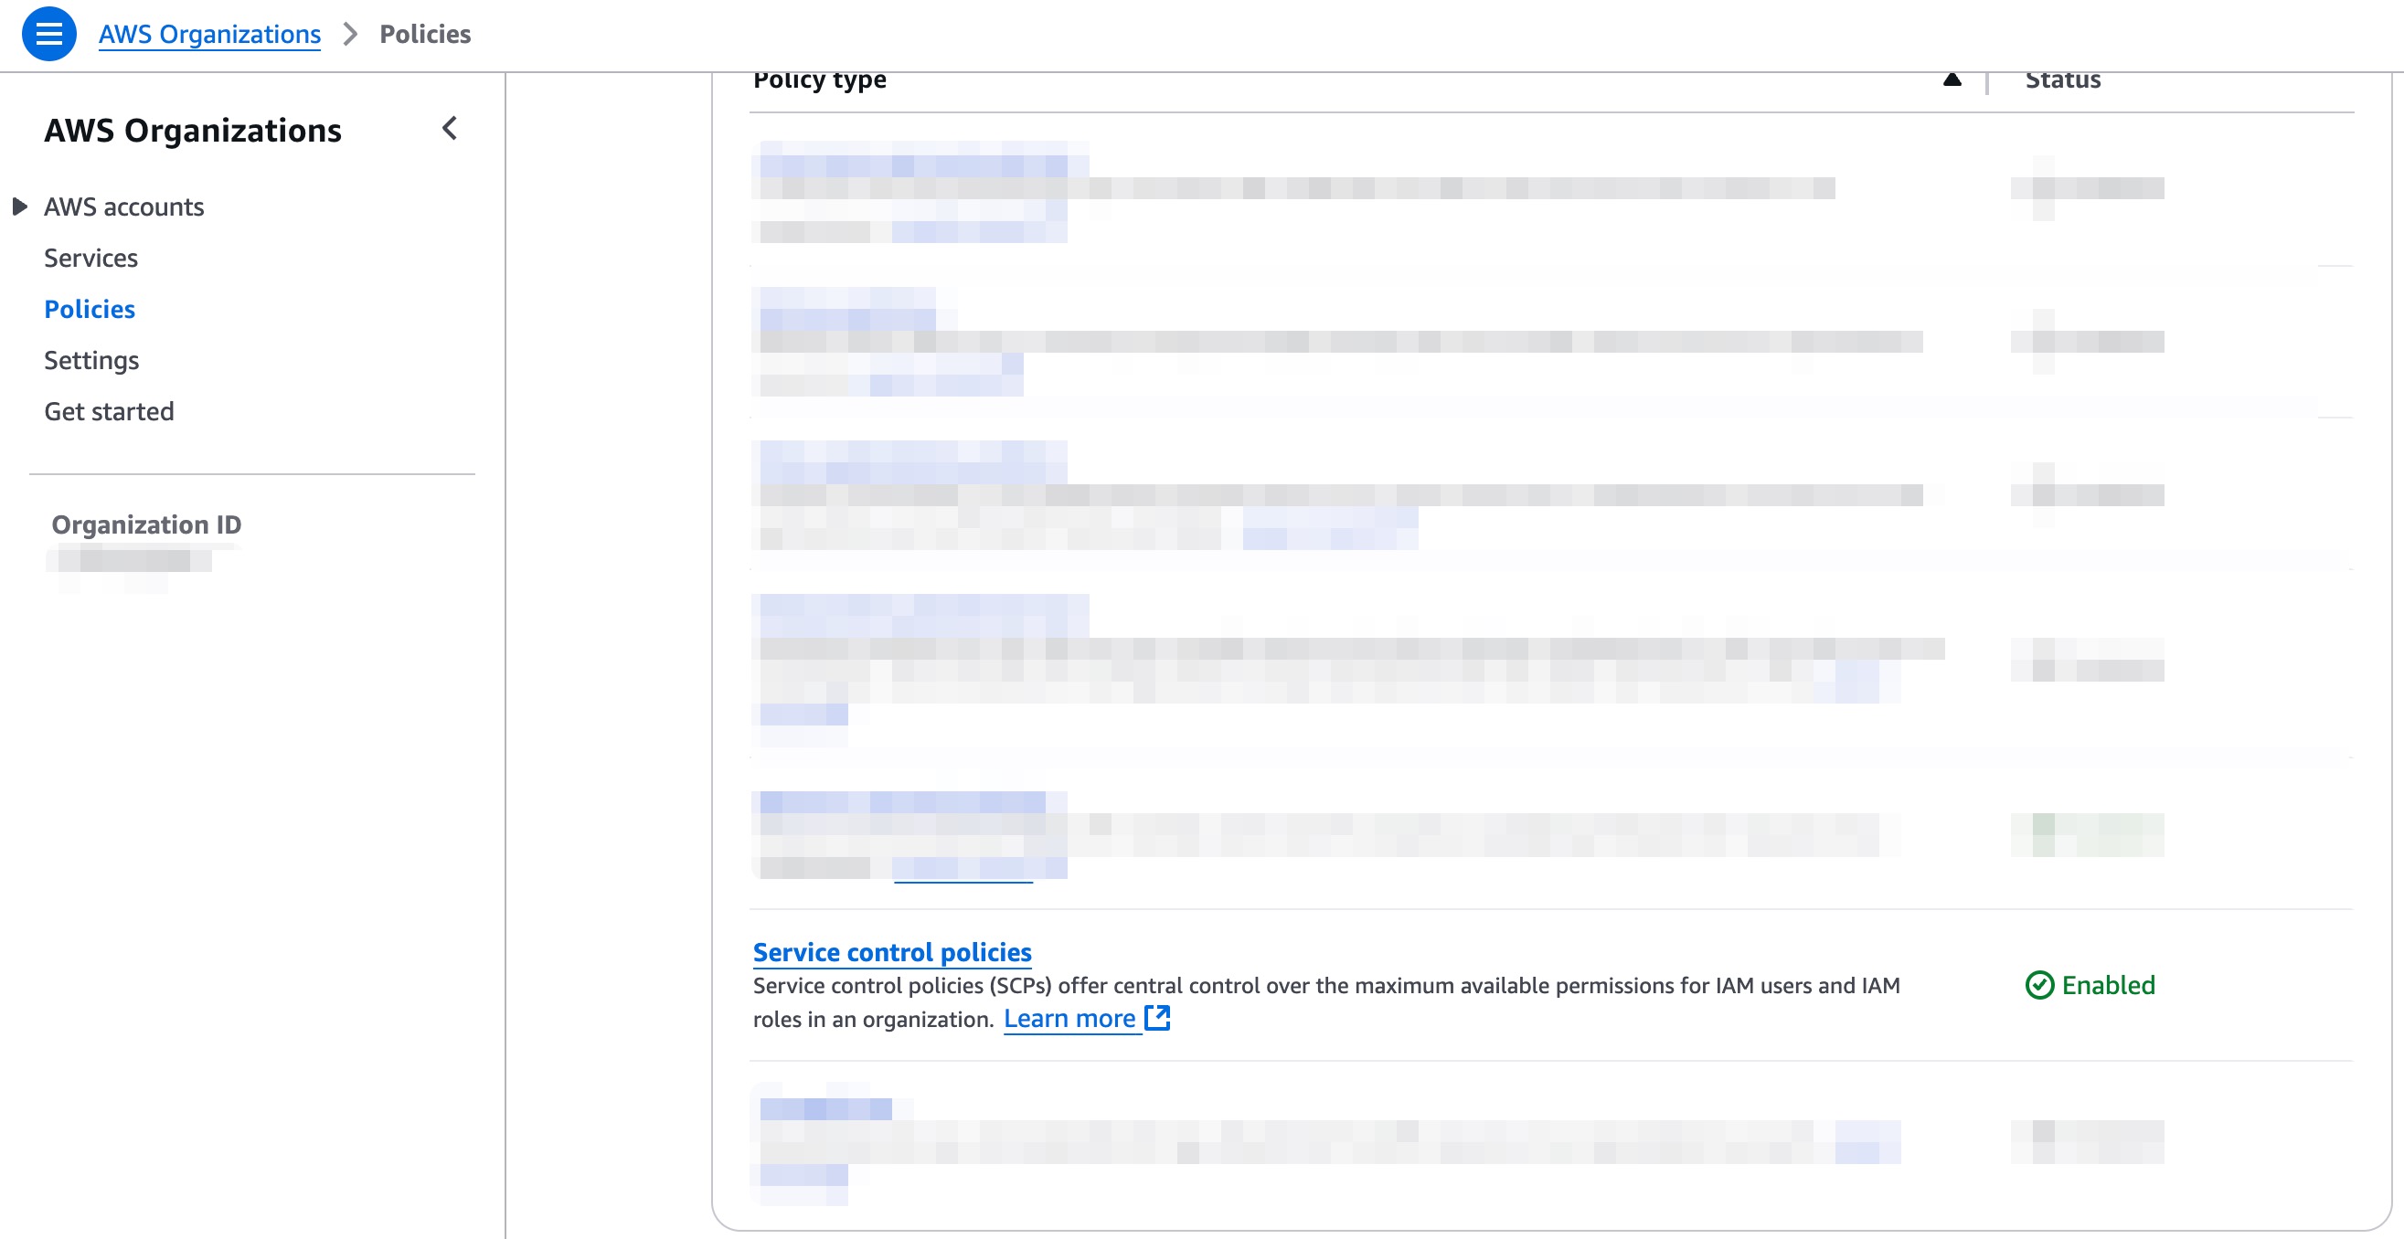Click the Policies breadcrumb item
Viewport: 2404px width, 1239px height.
point(425,35)
